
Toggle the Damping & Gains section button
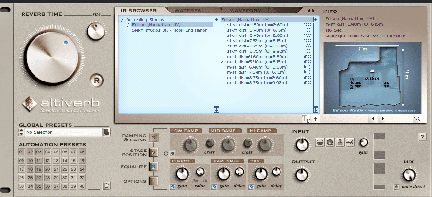point(153,137)
